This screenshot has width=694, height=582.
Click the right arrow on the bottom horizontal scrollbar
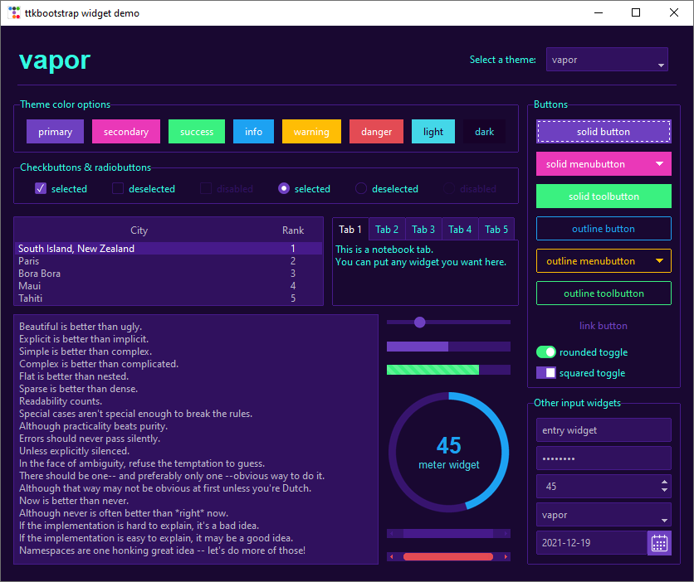(507, 556)
